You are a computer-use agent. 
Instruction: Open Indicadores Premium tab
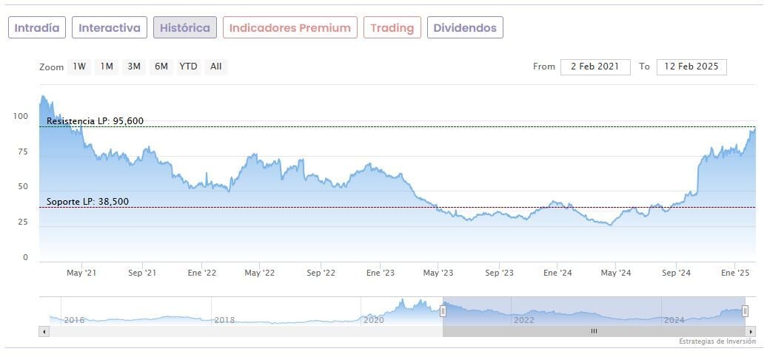289,28
